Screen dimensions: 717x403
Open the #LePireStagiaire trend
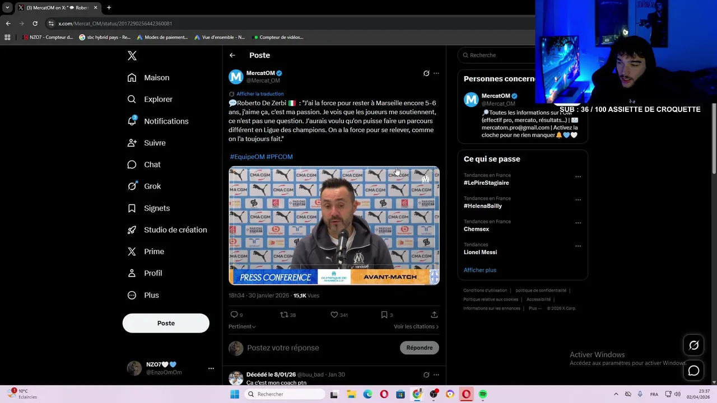pos(486,182)
